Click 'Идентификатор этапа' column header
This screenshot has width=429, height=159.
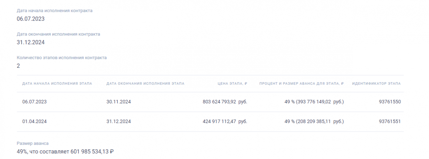pyautogui.click(x=376, y=83)
